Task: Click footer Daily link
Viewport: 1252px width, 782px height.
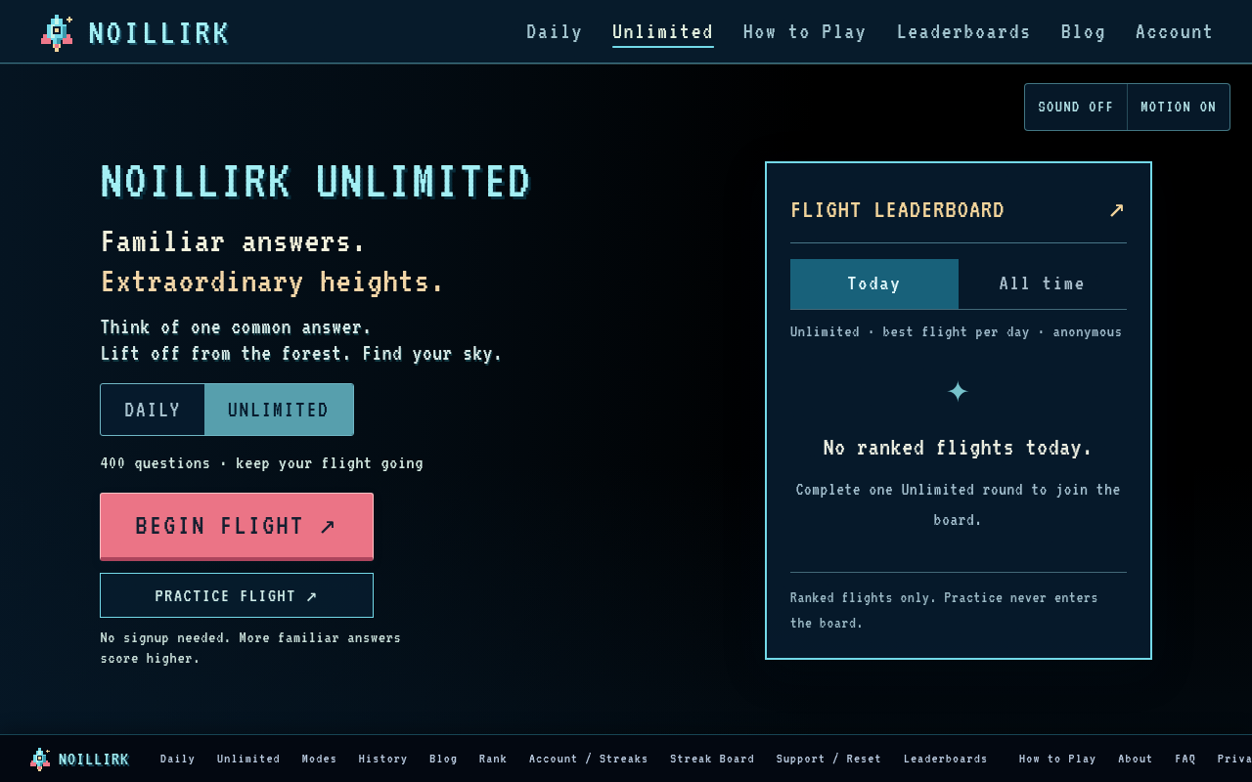Action: point(178,759)
